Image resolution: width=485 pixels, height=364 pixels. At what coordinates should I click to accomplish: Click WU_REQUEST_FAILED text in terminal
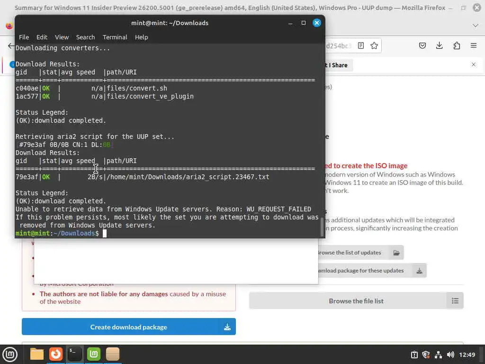[278, 209]
